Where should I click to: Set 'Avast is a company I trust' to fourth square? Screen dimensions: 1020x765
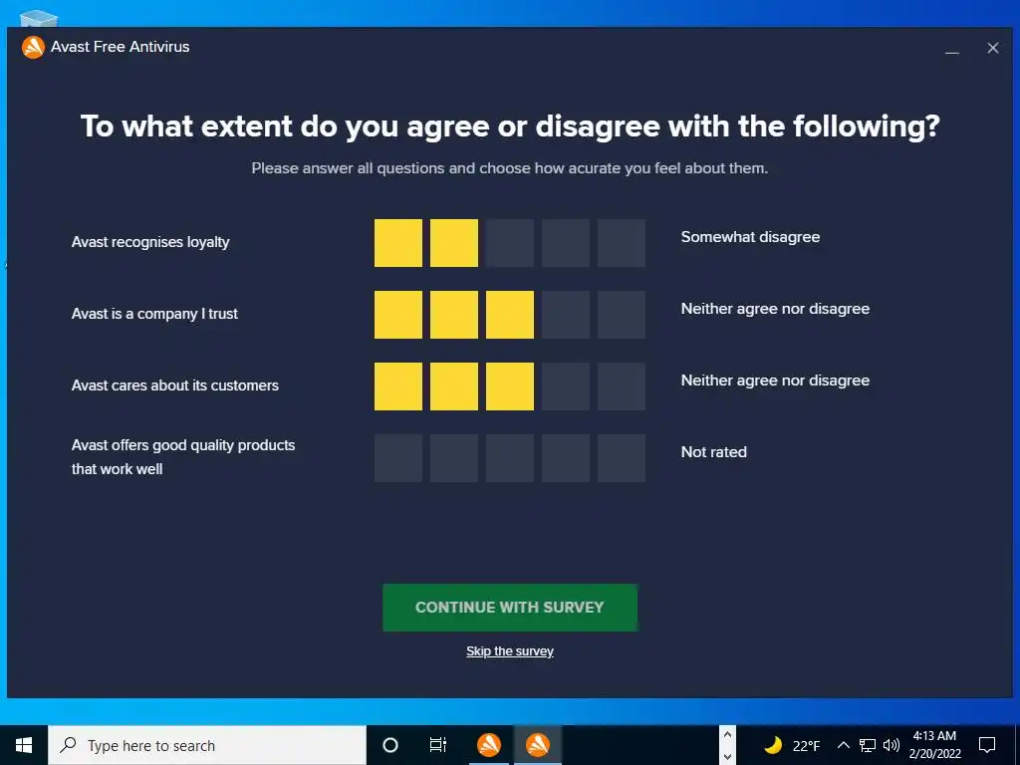coord(566,315)
